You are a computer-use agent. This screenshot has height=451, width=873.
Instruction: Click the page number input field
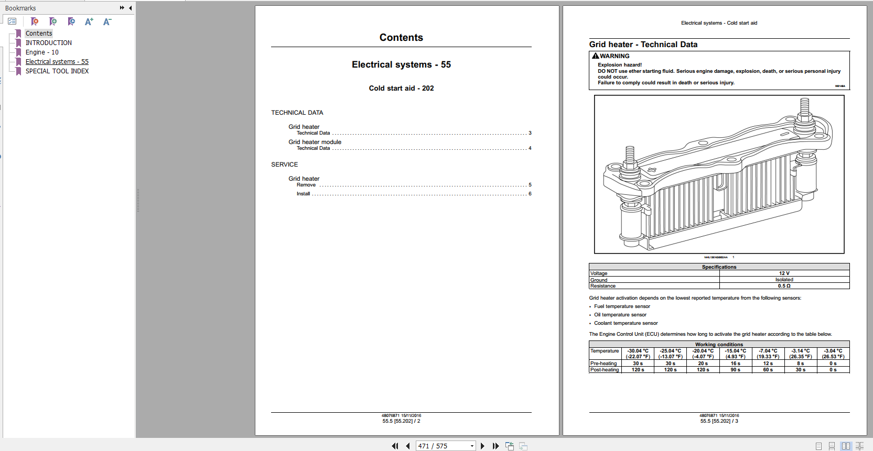(x=441, y=446)
